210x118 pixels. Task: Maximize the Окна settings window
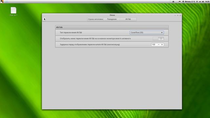pos(178,15)
